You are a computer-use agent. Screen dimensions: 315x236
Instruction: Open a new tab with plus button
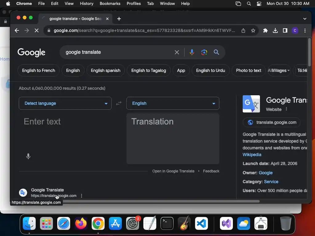click(119, 19)
